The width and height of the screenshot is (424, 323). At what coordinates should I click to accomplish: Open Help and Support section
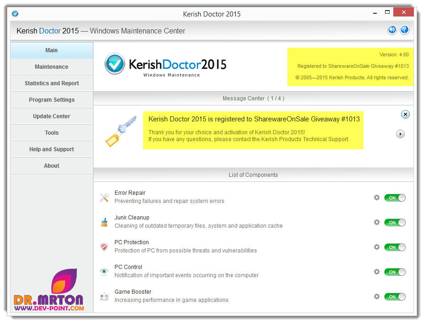click(52, 149)
